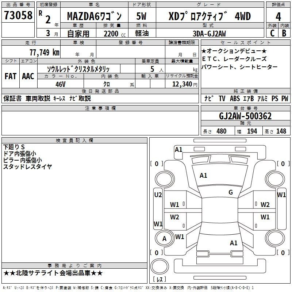
Task: Click the circled A on the rear wheel
Action: pyautogui.click(x=164, y=239)
